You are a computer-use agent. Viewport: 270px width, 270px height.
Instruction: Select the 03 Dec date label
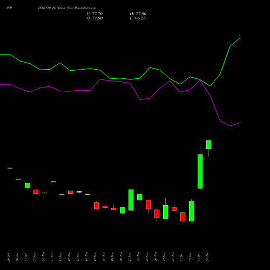[x=199, y=257]
